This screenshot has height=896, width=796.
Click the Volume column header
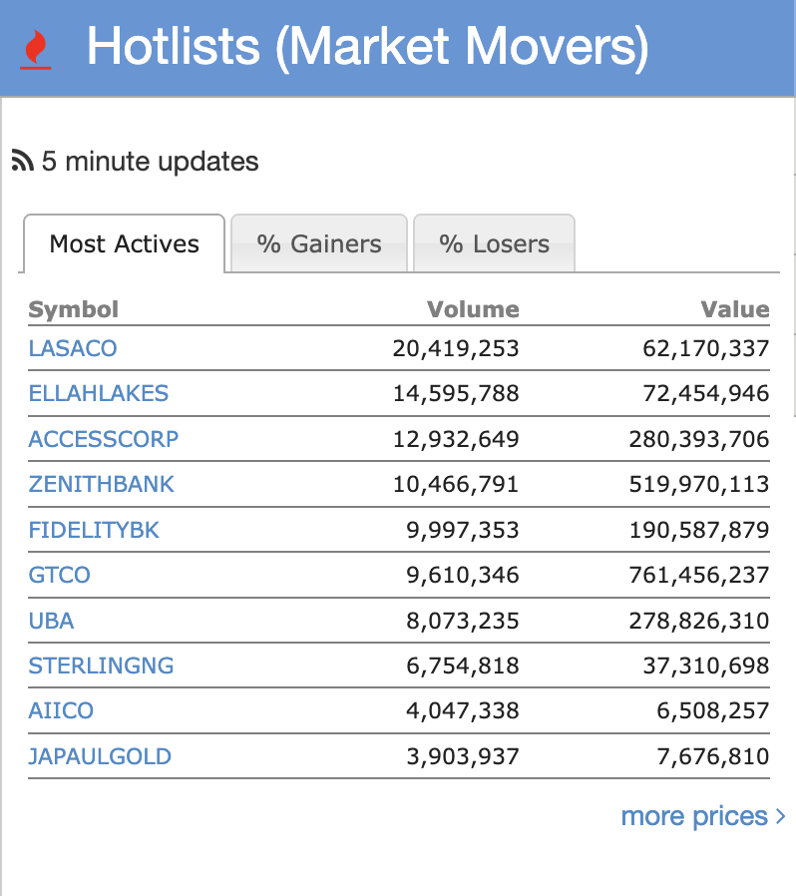tap(473, 309)
